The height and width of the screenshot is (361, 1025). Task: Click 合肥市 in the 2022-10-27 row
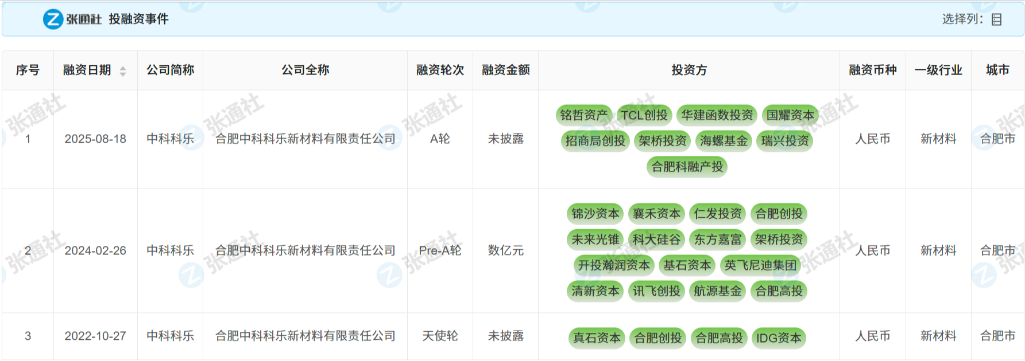pyautogui.click(x=997, y=336)
